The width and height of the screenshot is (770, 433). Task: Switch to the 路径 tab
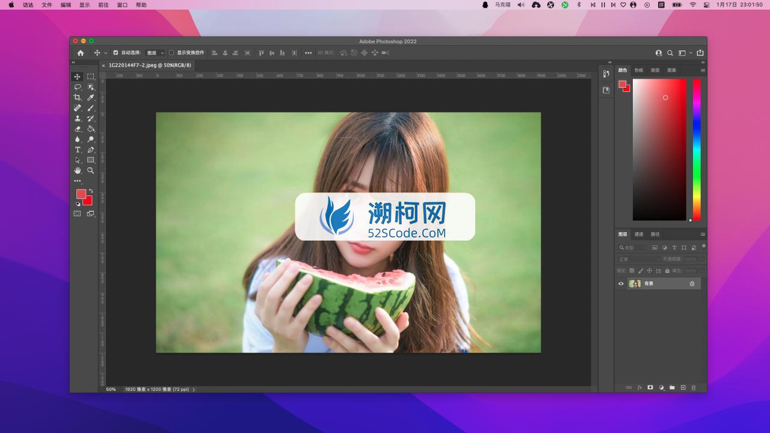tap(655, 235)
